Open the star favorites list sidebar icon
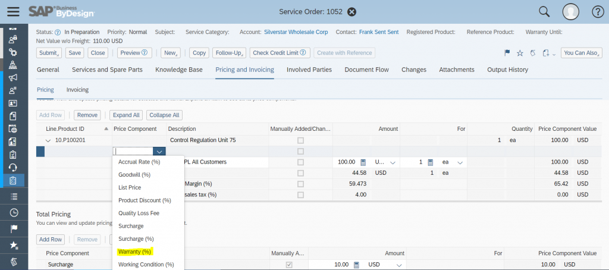 coord(14,245)
